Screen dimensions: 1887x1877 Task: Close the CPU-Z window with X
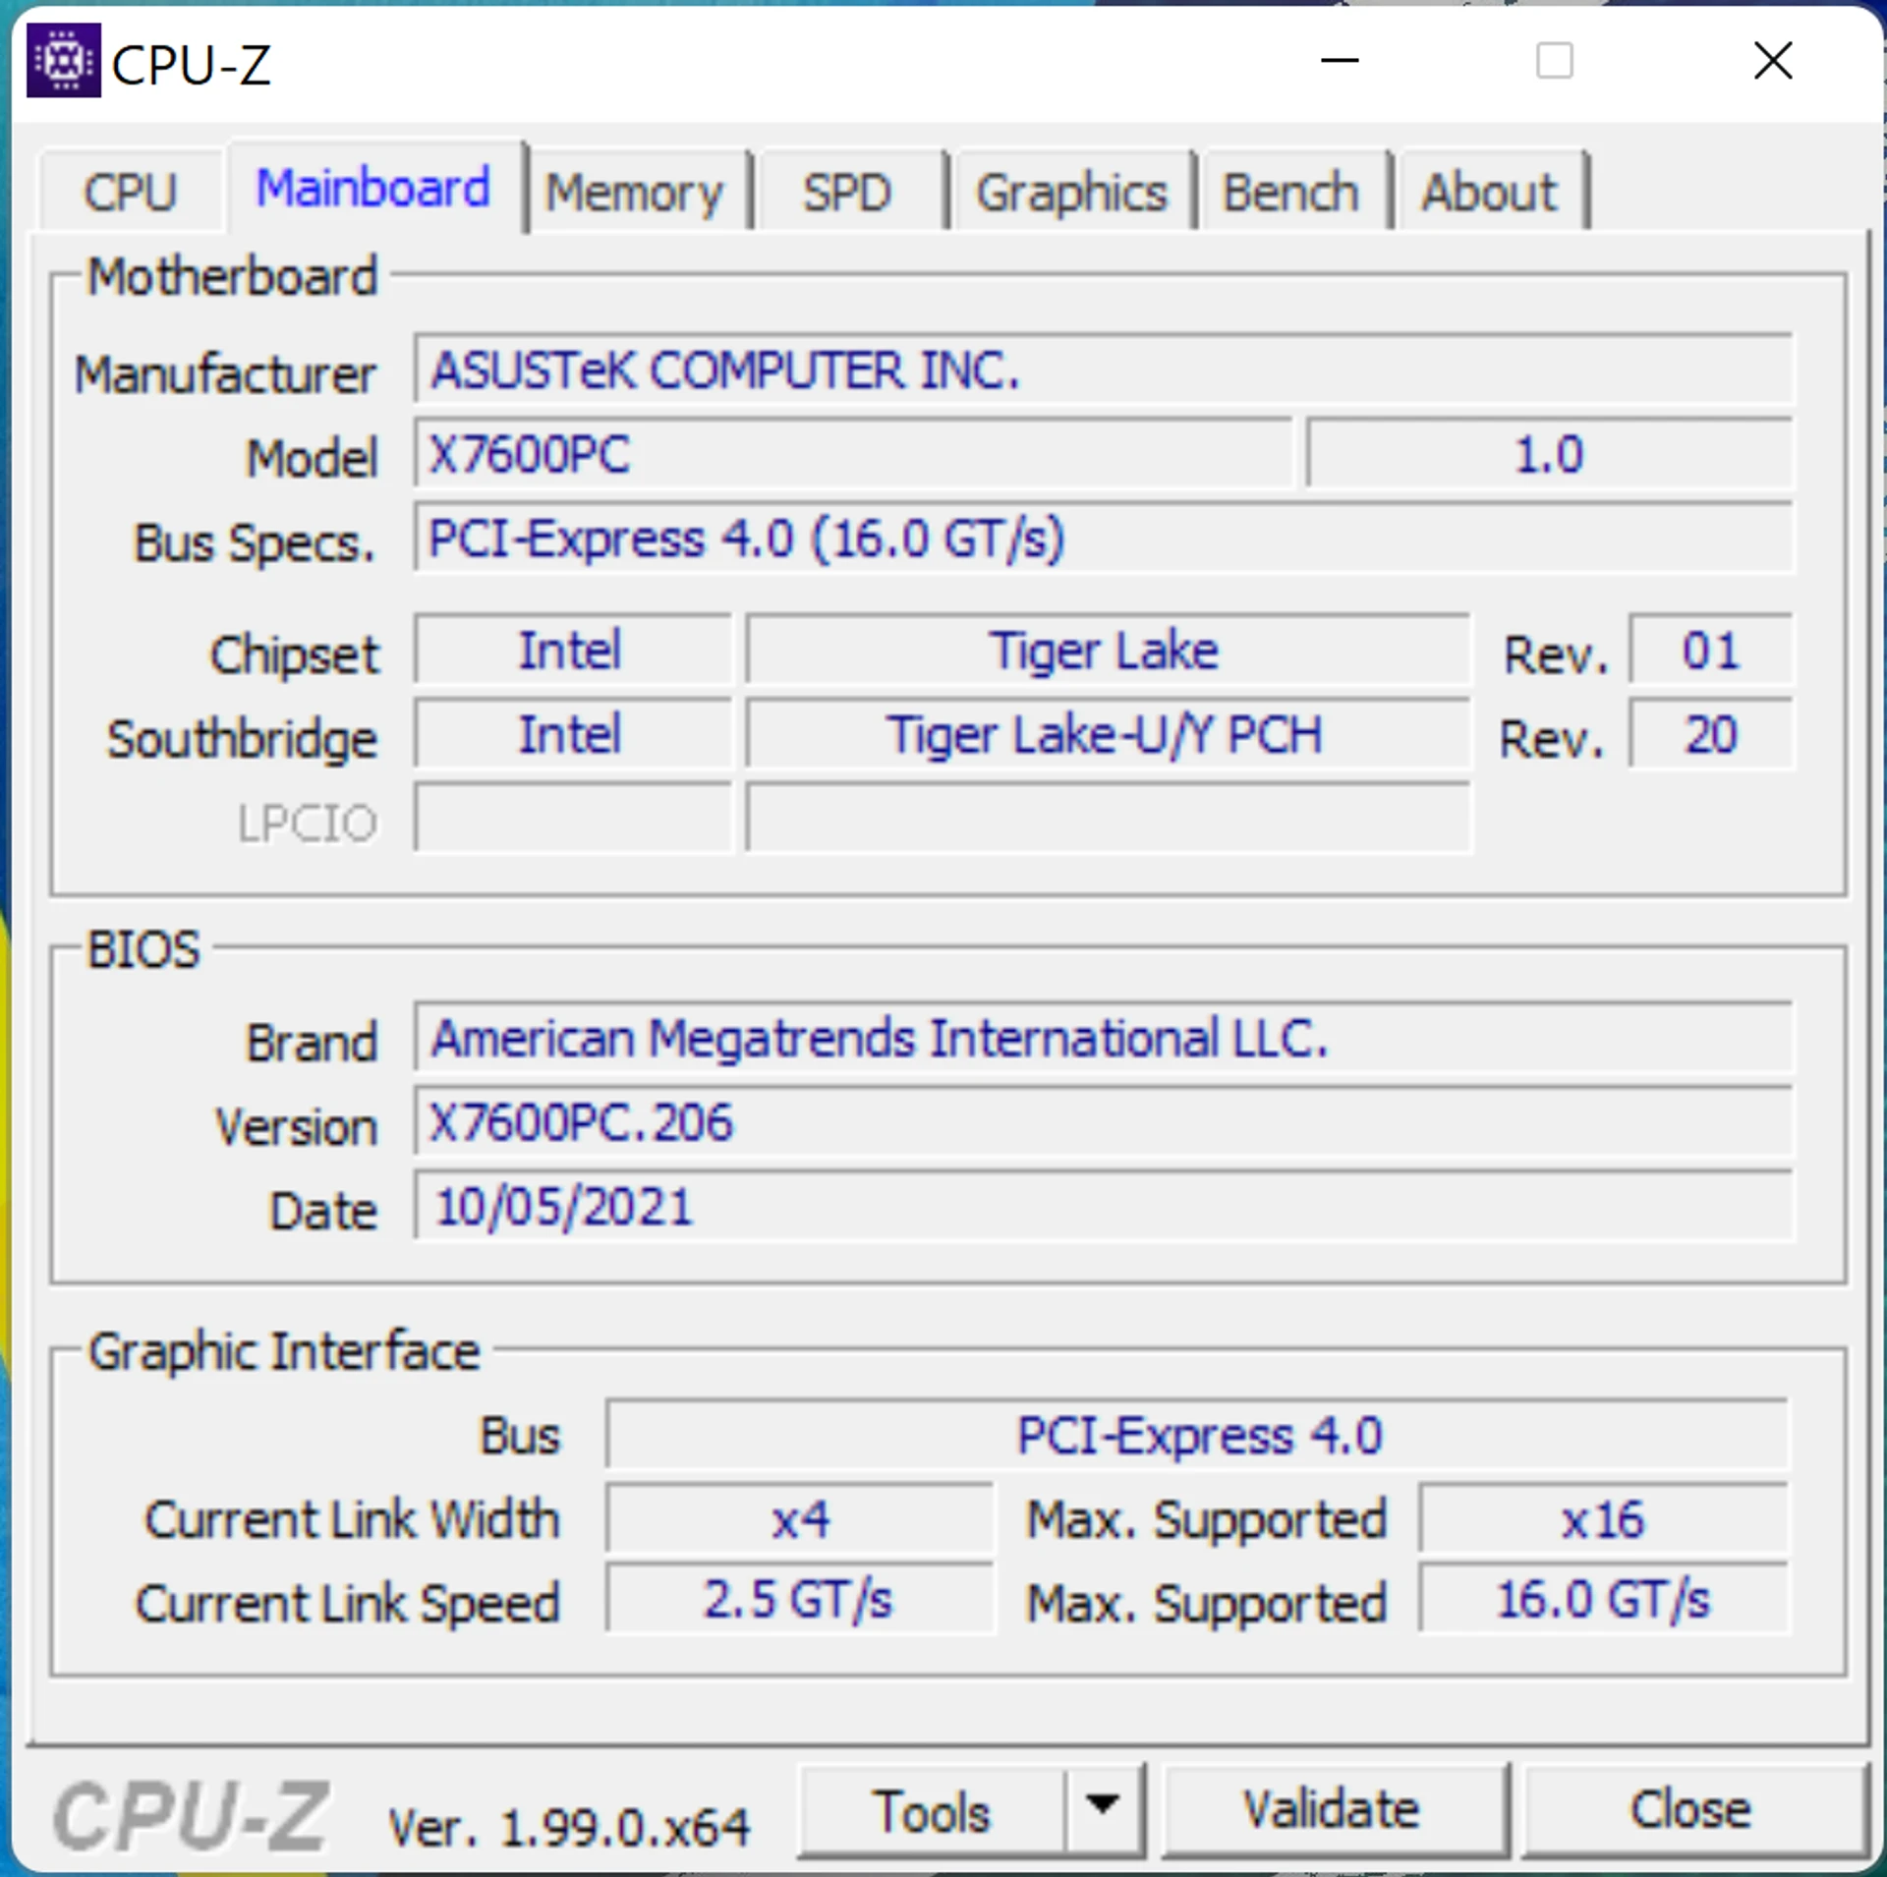pos(1773,61)
